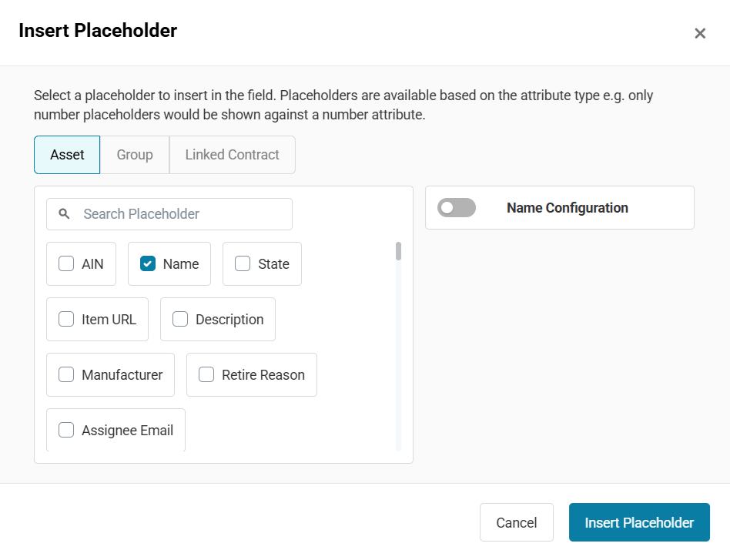Screen dimensions: 730x560
Task: Select the Retire Reason checkbox
Action: (x=206, y=374)
